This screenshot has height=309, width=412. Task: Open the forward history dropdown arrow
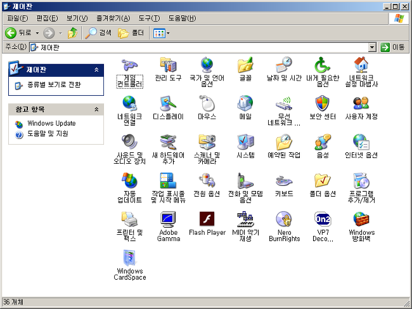(60, 33)
